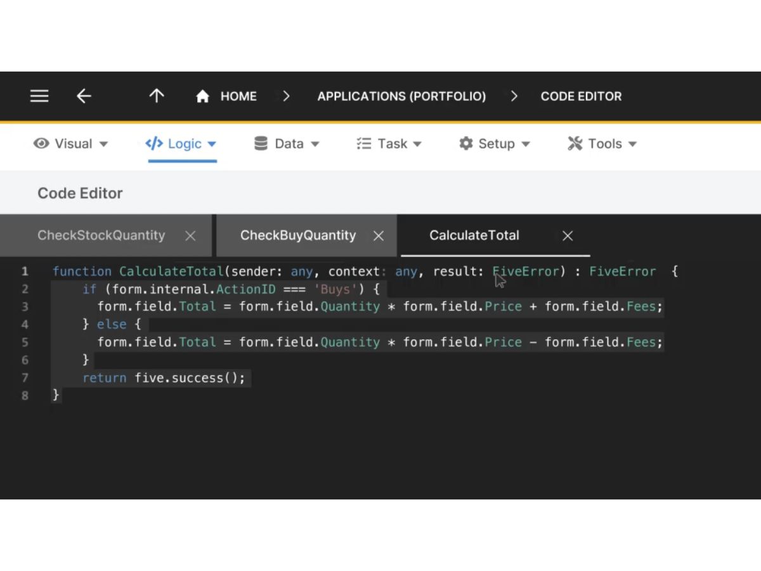The height and width of the screenshot is (571, 761).
Task: Click line number 8 in the gutter
Action: [x=25, y=396]
